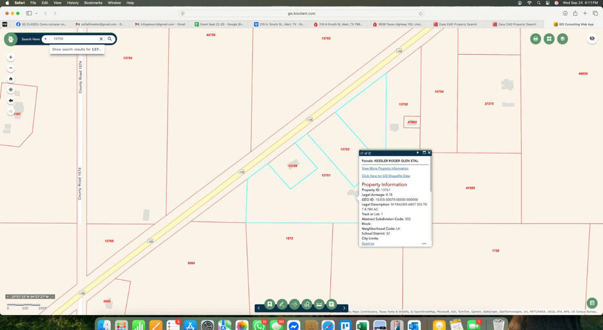603x330 pixels.
Task: Open the Bookmarks menu in menu bar
Action: (x=93, y=3)
